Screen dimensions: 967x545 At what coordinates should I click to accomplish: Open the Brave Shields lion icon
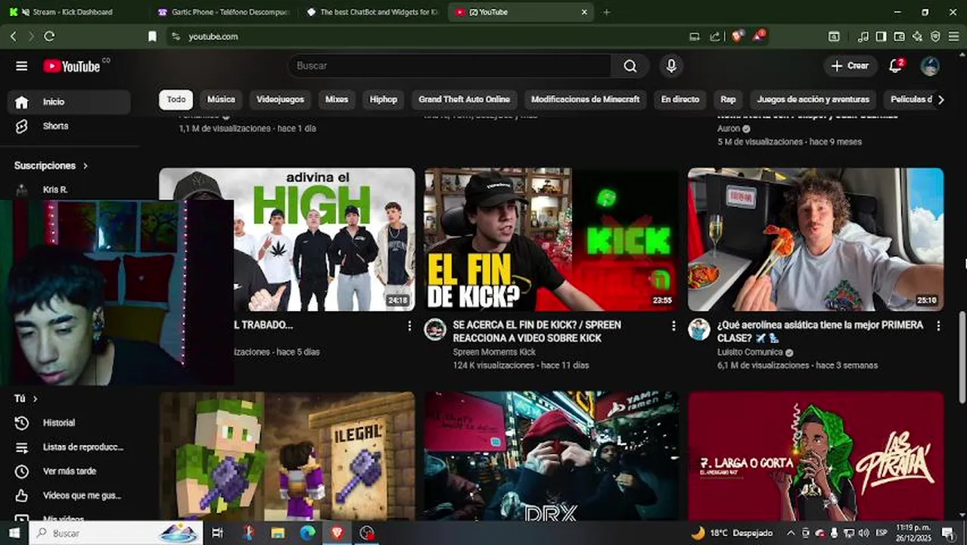coord(738,36)
